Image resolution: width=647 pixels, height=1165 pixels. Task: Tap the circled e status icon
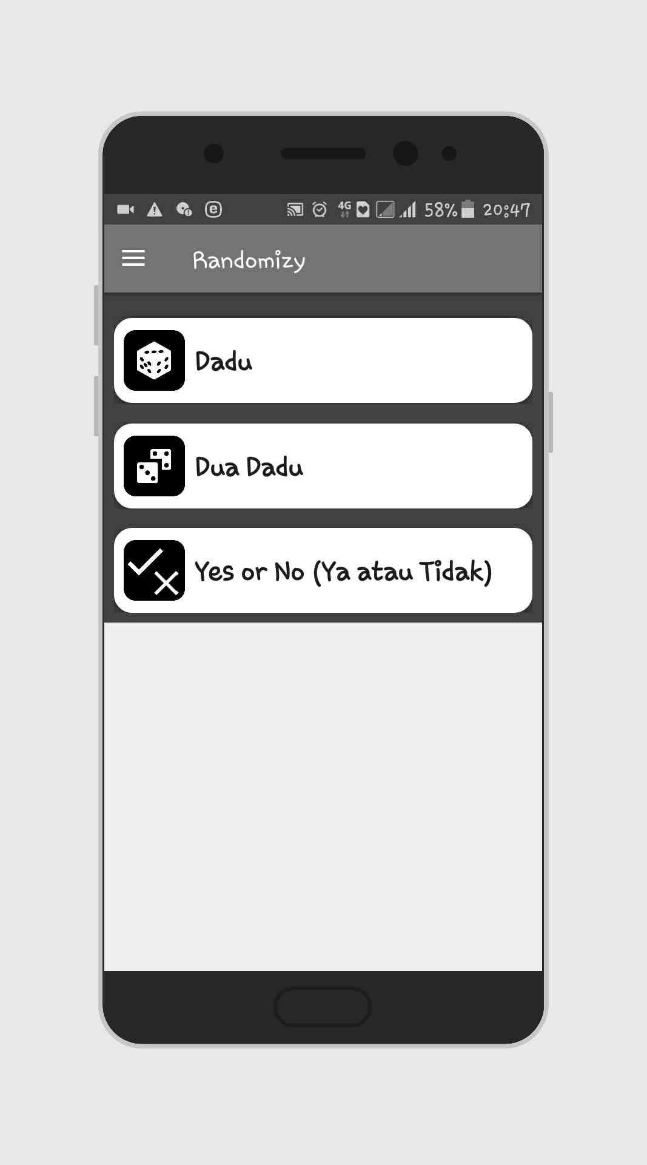point(213,210)
